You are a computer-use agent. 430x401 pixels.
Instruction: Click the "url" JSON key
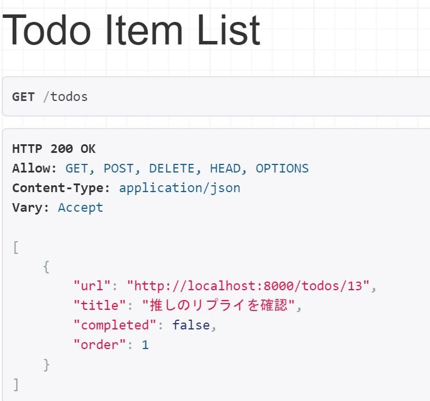[92, 286]
